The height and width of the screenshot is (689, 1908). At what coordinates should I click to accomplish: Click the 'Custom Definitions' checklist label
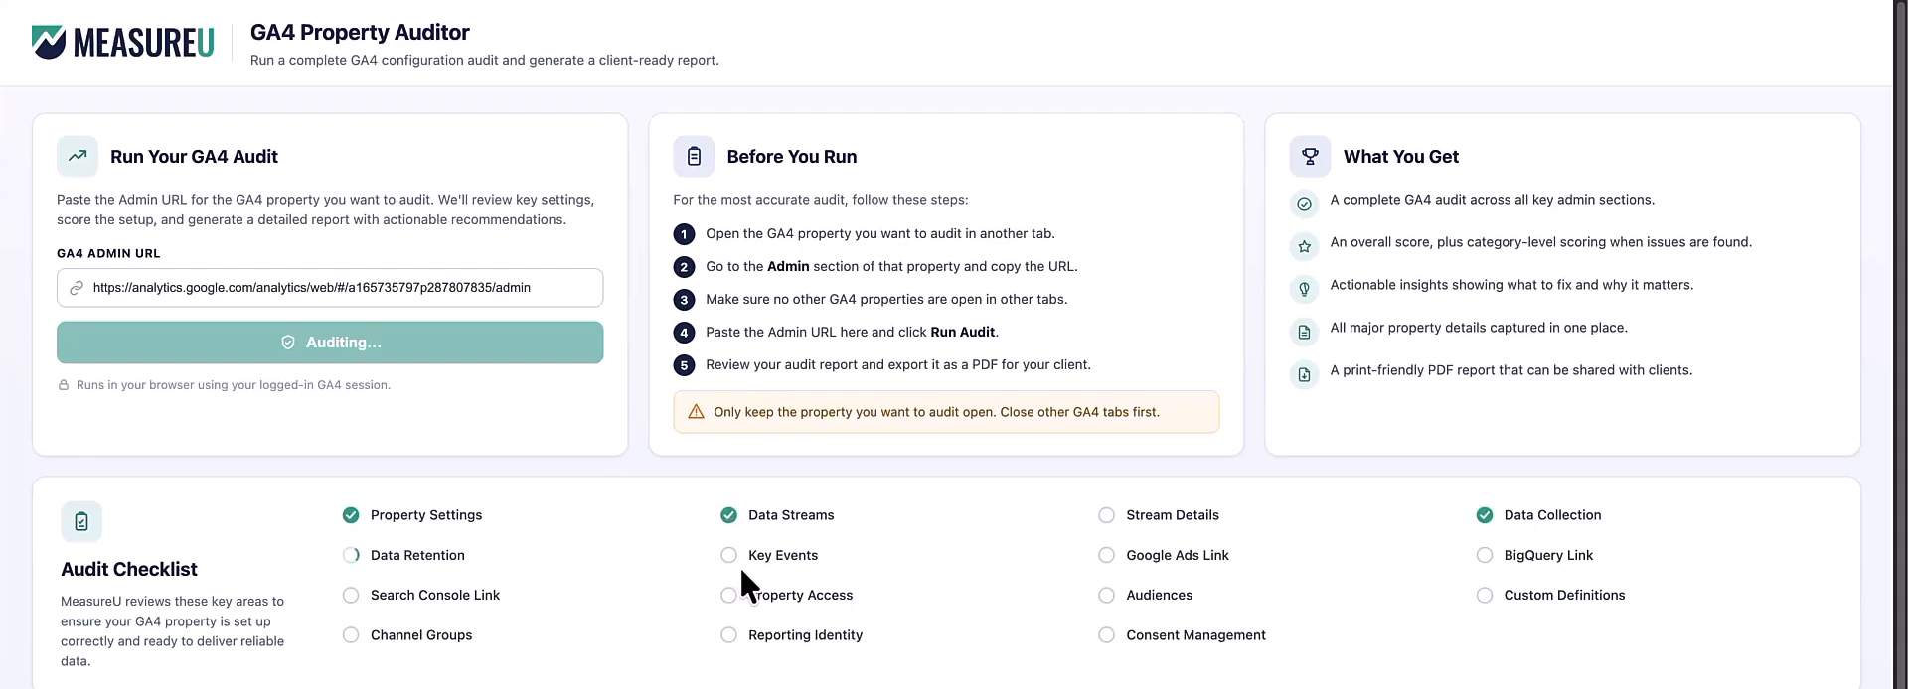point(1564,596)
